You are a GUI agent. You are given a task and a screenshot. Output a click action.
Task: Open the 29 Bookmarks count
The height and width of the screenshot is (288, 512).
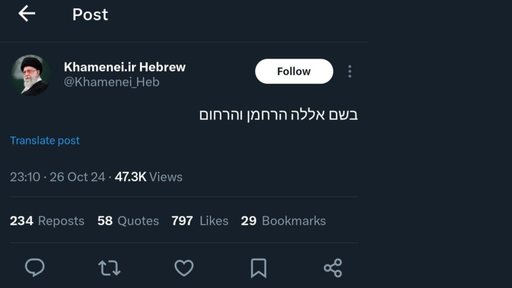[x=283, y=221]
